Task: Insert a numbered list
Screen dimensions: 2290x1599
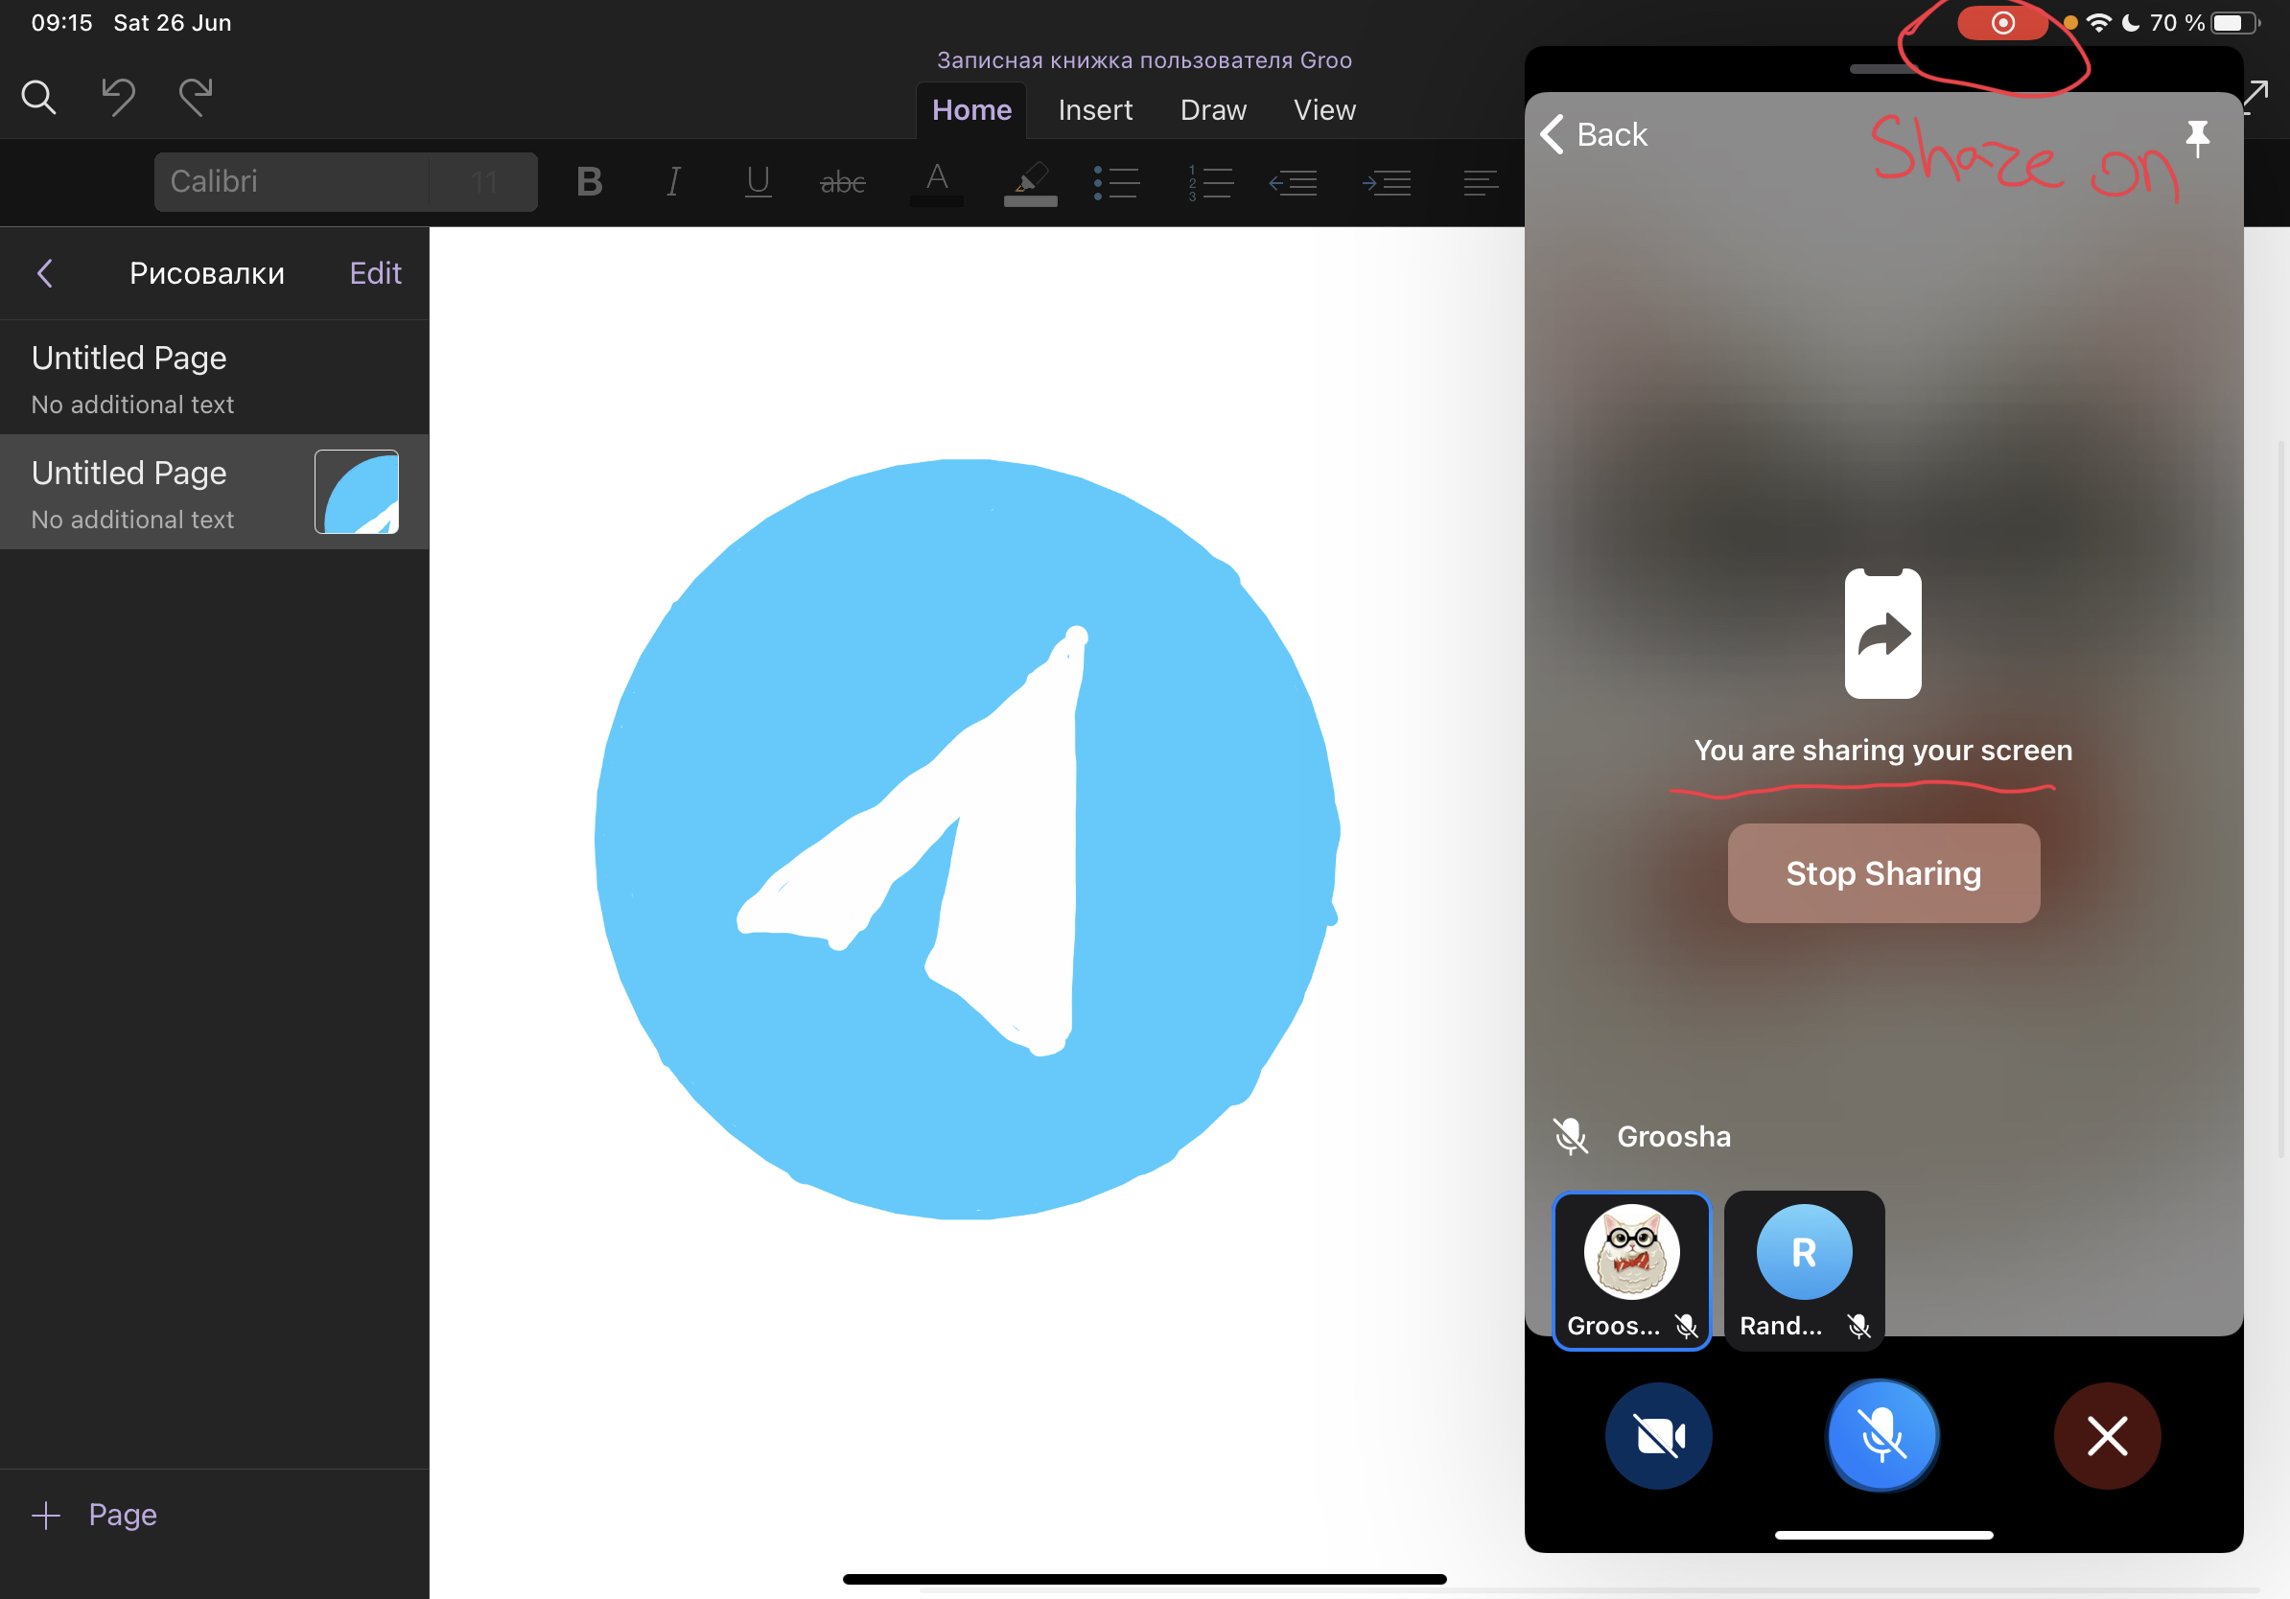Action: (x=1210, y=182)
